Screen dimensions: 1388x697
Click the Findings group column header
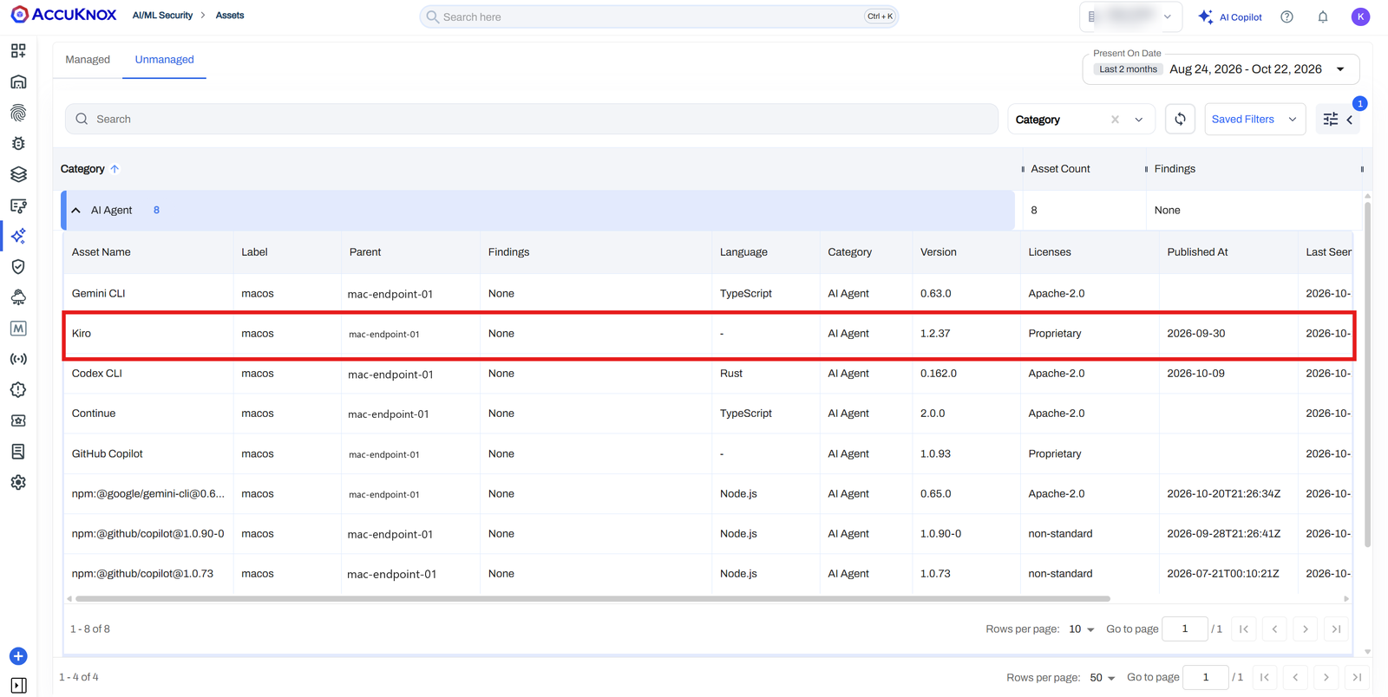click(x=1175, y=169)
